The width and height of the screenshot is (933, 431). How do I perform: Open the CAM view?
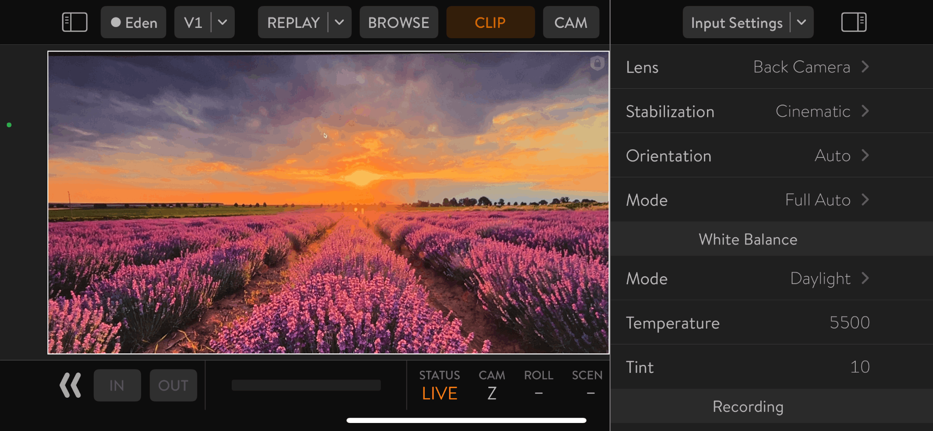pyautogui.click(x=571, y=22)
